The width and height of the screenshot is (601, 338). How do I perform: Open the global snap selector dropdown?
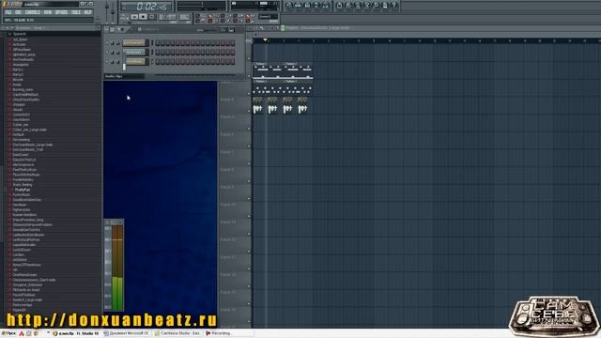point(268,17)
